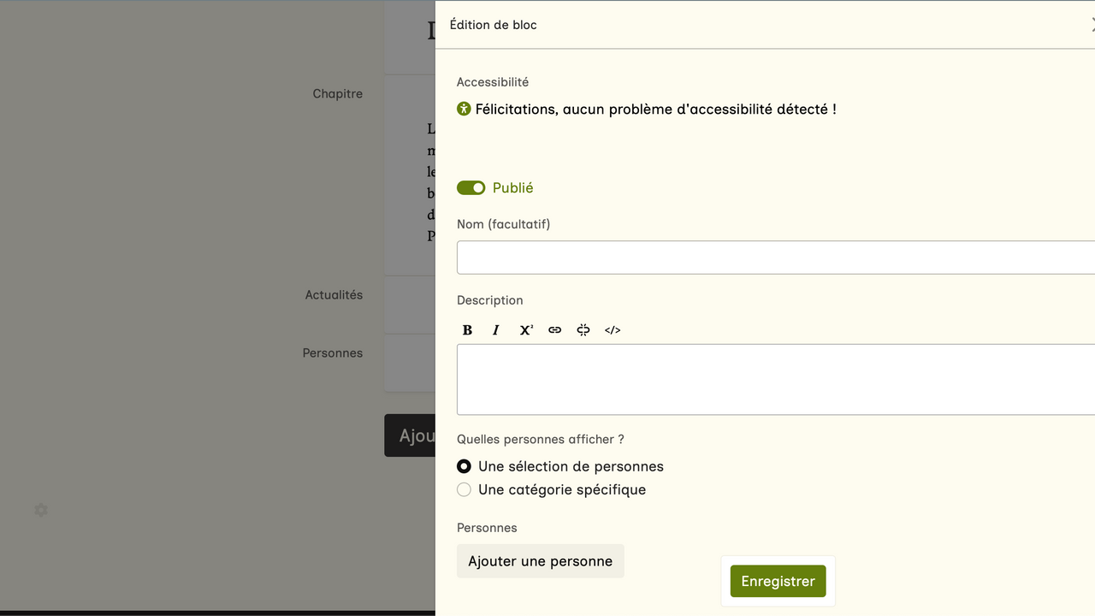Choose "Une catégorie spécifique" radio option
This screenshot has width=1095, height=616.
coord(464,489)
